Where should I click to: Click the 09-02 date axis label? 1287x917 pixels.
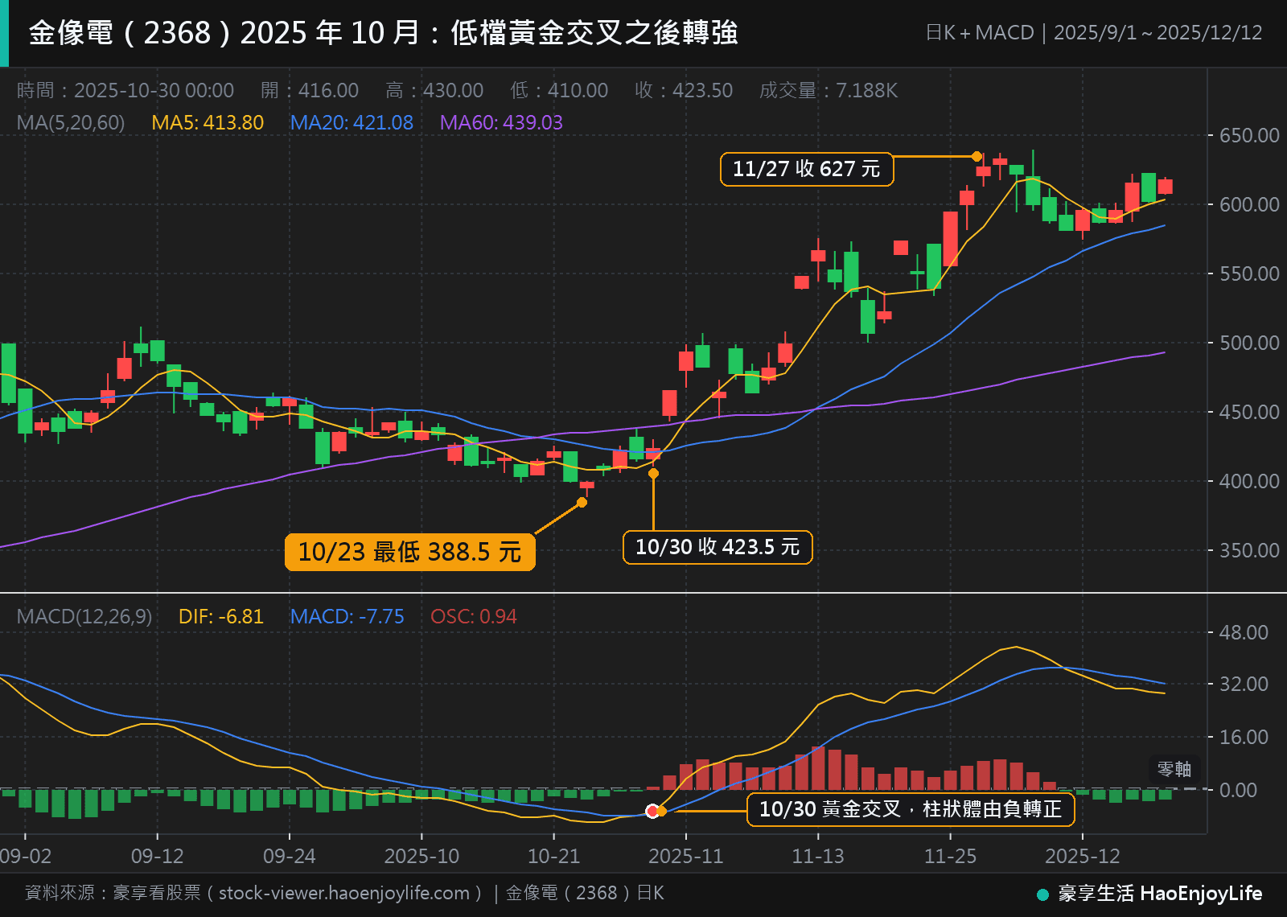pyautogui.click(x=25, y=856)
